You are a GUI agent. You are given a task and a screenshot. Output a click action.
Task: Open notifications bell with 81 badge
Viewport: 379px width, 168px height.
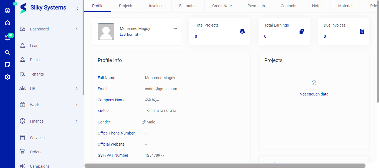point(7,38)
